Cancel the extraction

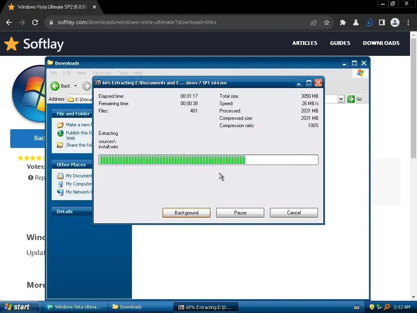coord(294,213)
